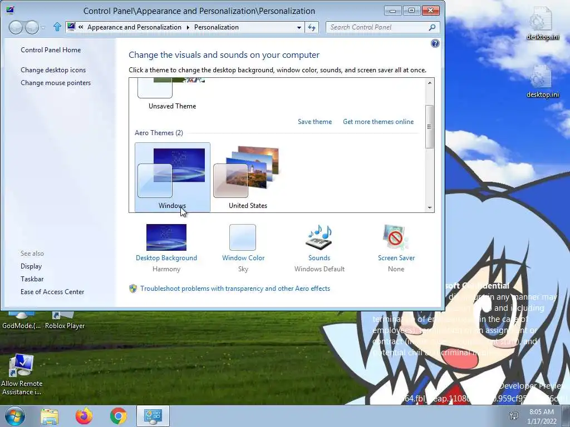The width and height of the screenshot is (570, 427).
Task: Click the taskbar clock showing 8:05 AM
Action: 542,416
